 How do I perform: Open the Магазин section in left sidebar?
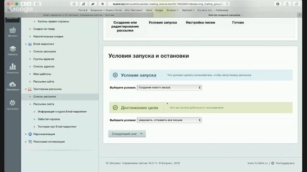[12, 32]
